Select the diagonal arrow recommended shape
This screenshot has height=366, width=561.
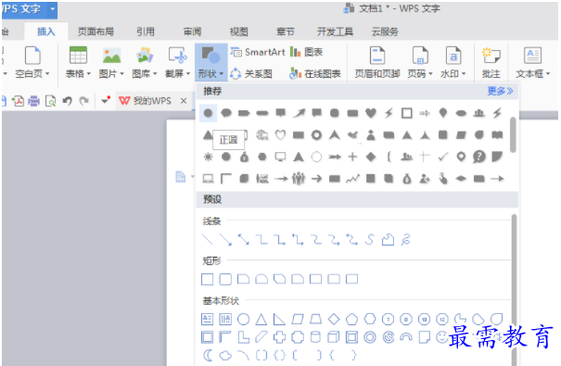coord(299,113)
